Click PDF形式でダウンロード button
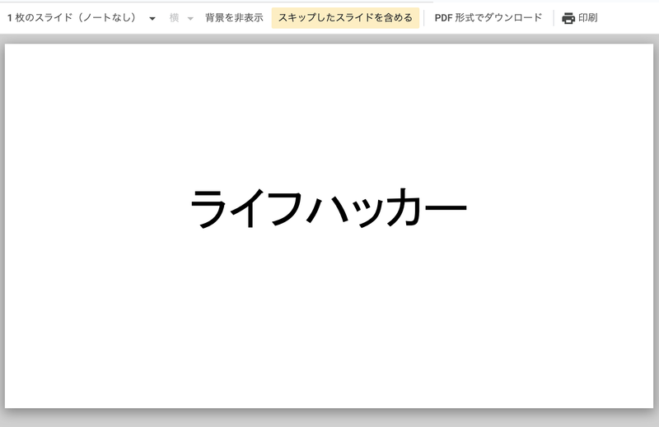This screenshot has height=427, width=659. click(x=488, y=17)
